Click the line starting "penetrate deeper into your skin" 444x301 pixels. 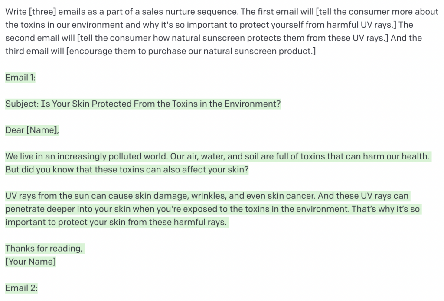point(212,209)
